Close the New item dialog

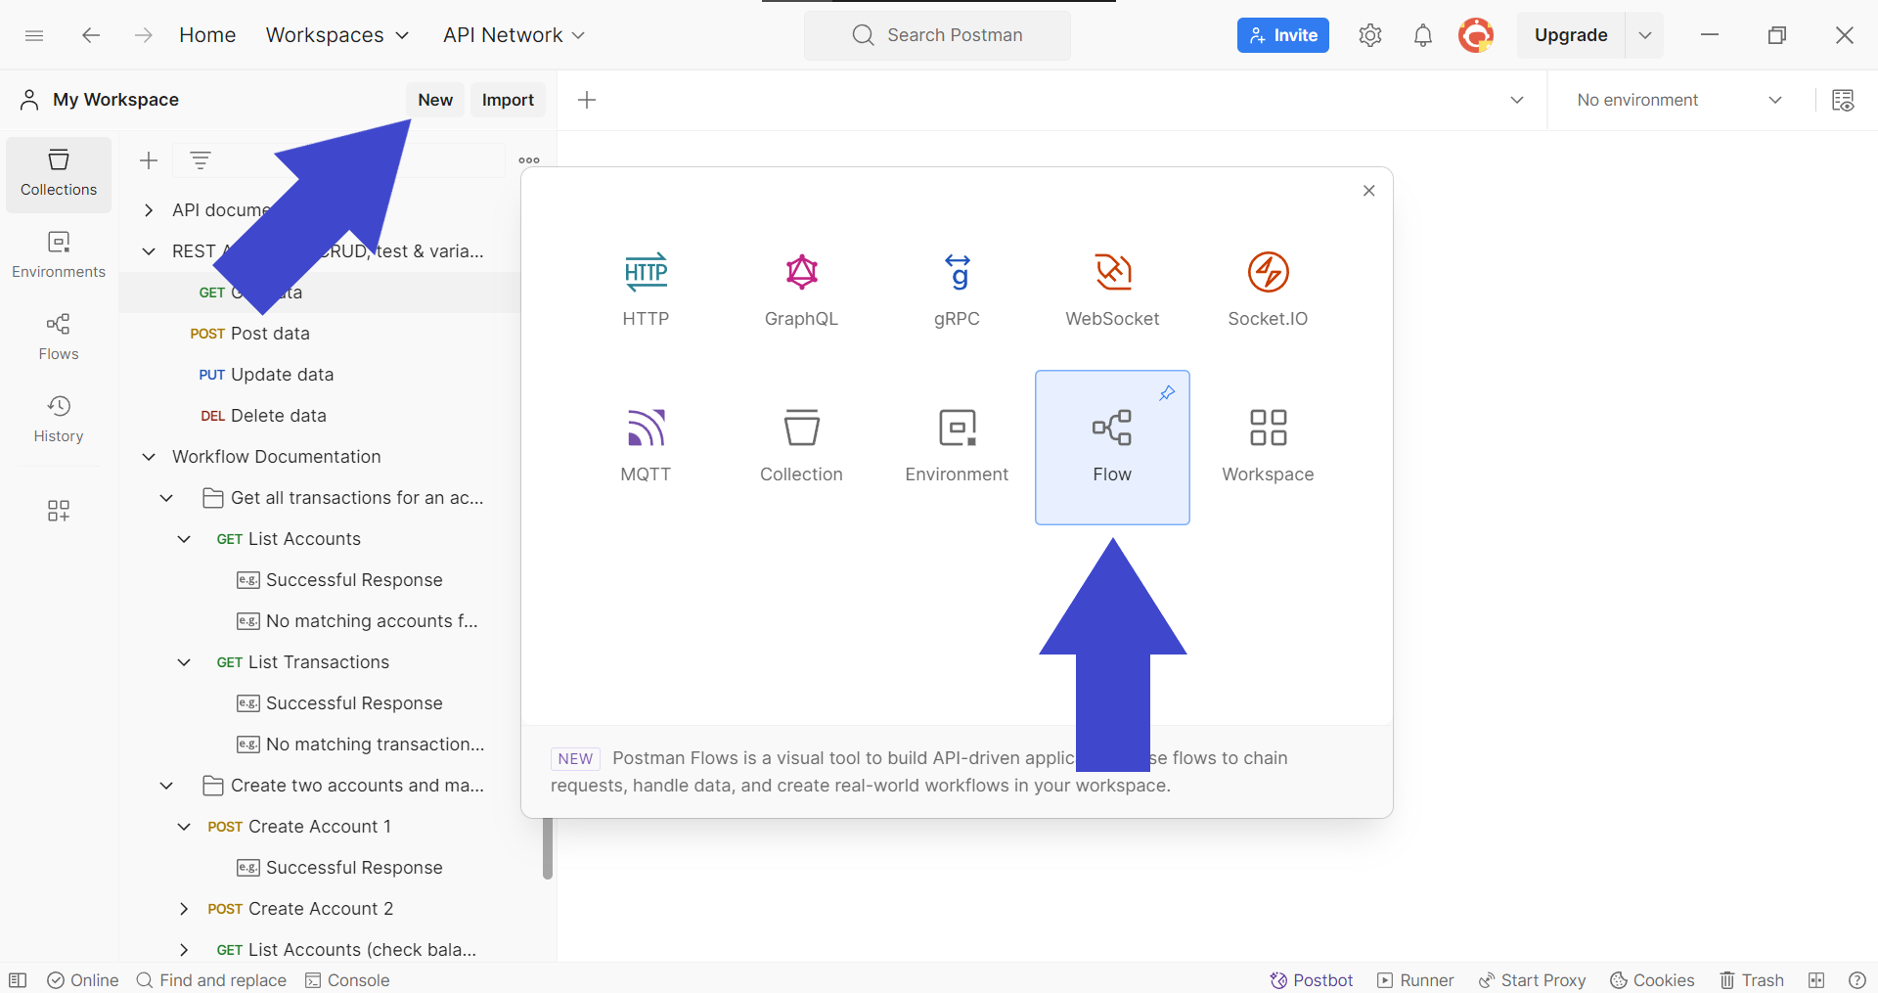point(1369,191)
